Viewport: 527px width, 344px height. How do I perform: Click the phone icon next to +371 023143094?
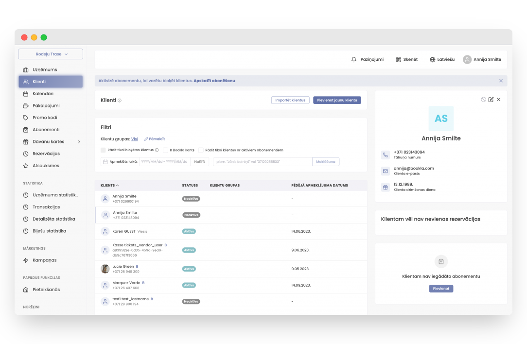[x=386, y=155]
